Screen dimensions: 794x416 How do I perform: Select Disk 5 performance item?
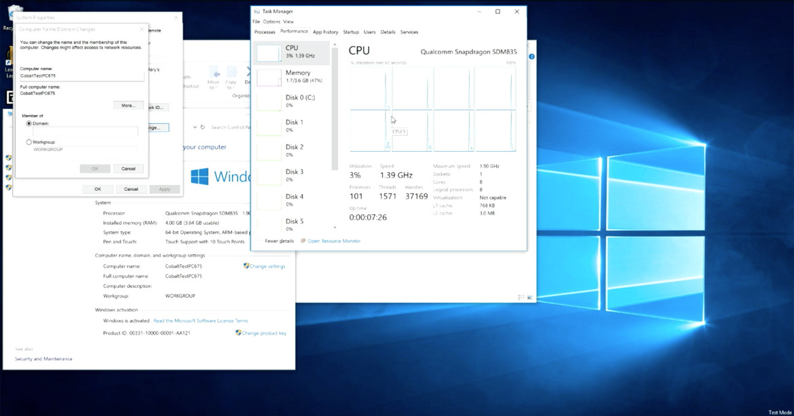[x=293, y=224]
